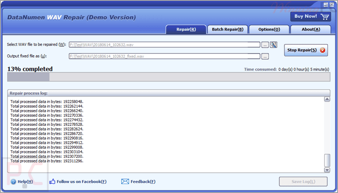Viewport: 338px width, 193px height.
Task: Click the shopping cart icon on Buy Now
Action: (325, 17)
